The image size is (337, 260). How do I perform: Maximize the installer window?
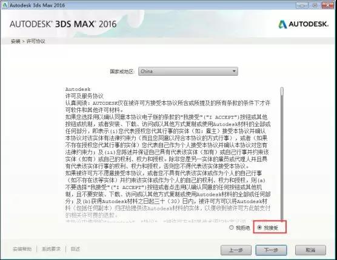click(x=315, y=5)
